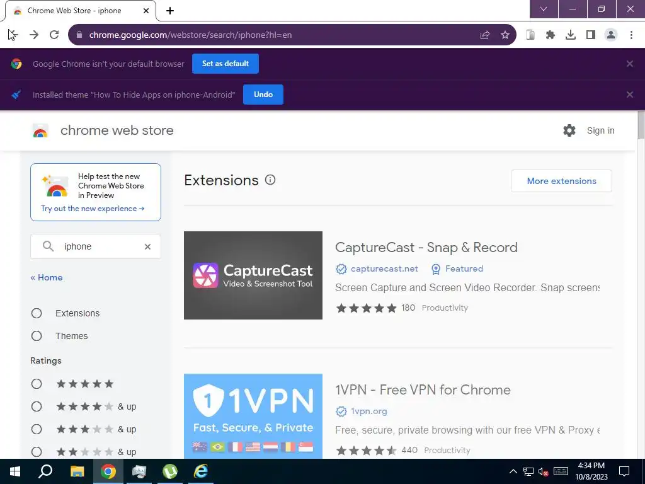The width and height of the screenshot is (645, 484).
Task: Click the padlock site info icon
Action: [79, 35]
